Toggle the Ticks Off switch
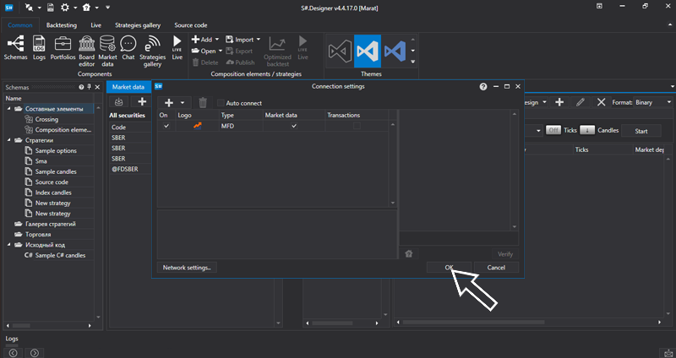 (x=553, y=131)
